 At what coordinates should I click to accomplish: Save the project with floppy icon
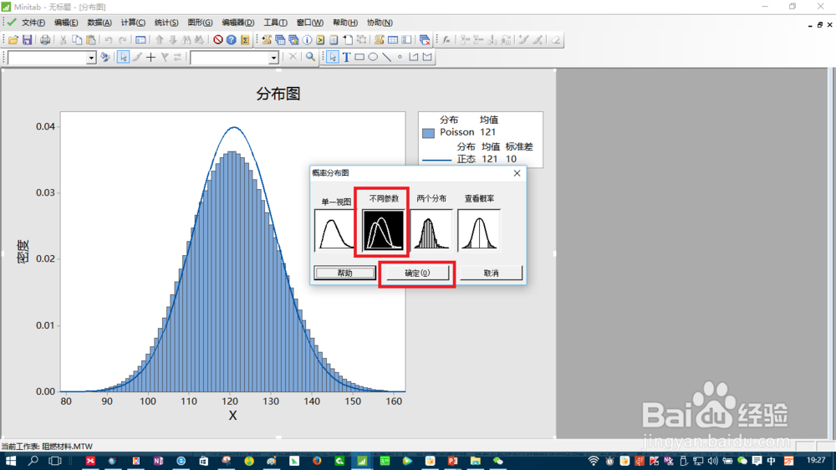(x=28, y=40)
